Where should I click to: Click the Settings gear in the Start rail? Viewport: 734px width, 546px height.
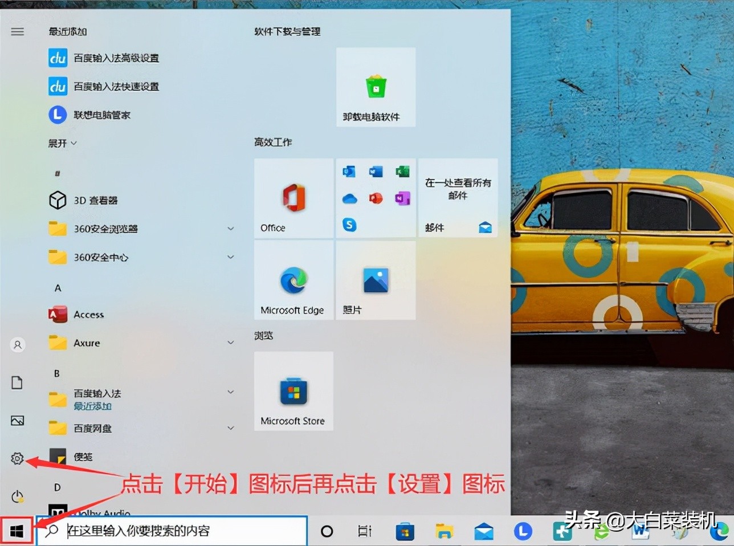(x=17, y=458)
